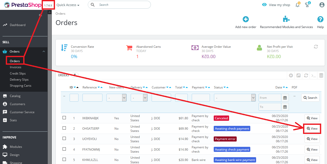Click the Help question mark icon
This screenshot has width=327, height=164.
(320, 19)
